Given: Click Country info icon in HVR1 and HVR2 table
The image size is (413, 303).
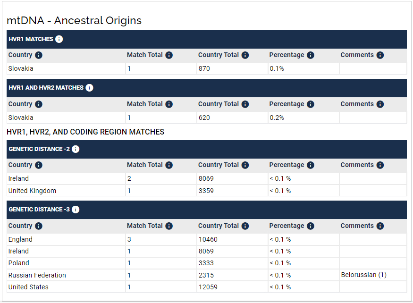Looking at the screenshot, I should 38,104.
